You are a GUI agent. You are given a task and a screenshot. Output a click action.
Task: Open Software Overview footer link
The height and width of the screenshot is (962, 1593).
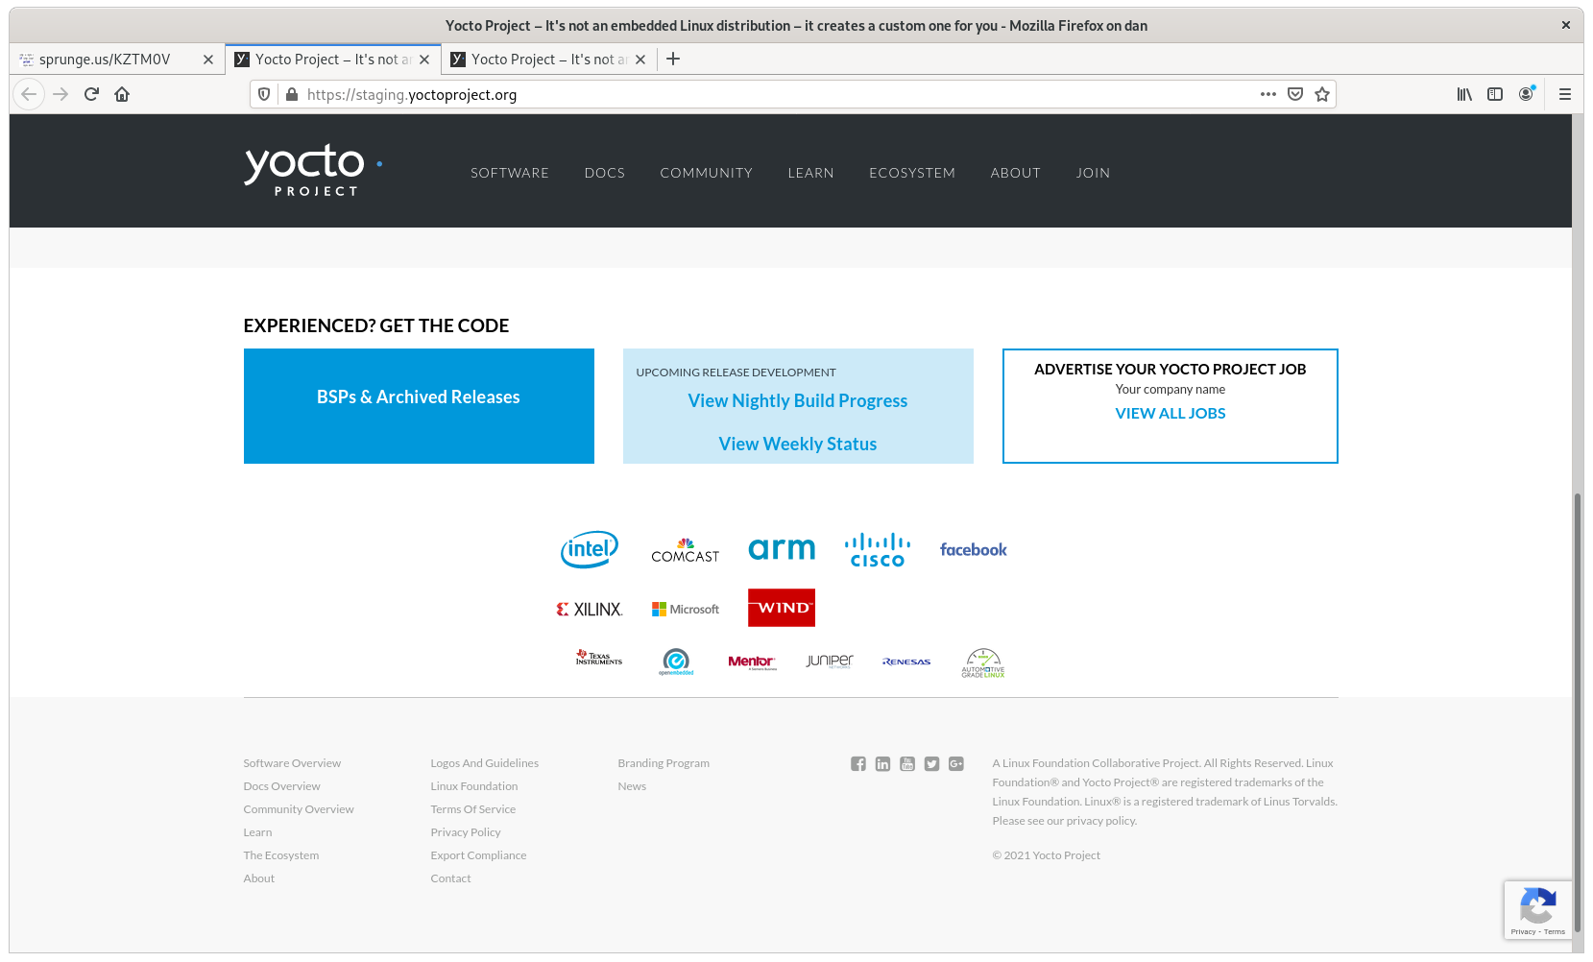pyautogui.click(x=292, y=763)
